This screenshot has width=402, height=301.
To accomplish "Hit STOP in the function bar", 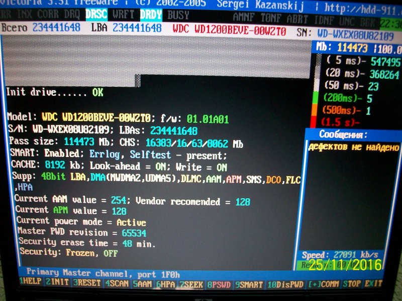I will point(352,284).
